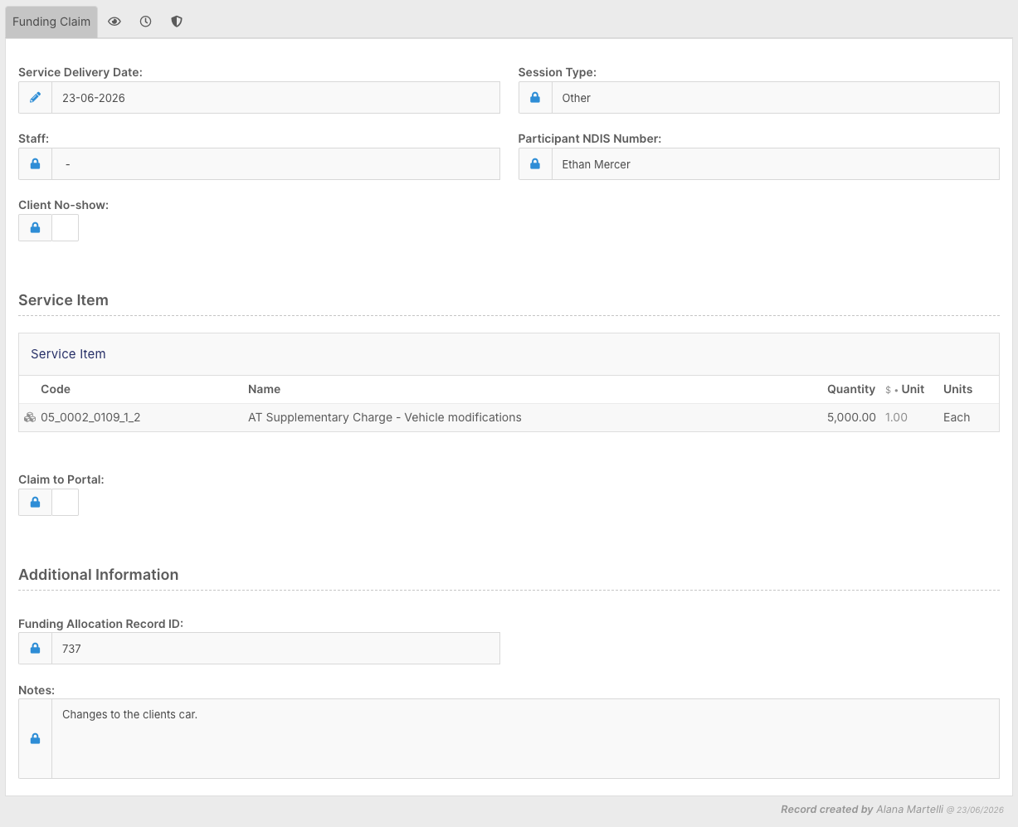Click the Units column header

click(957, 389)
